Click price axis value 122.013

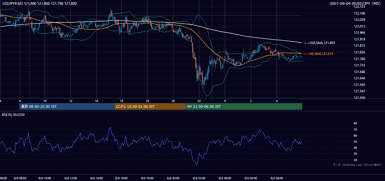coord(359,26)
